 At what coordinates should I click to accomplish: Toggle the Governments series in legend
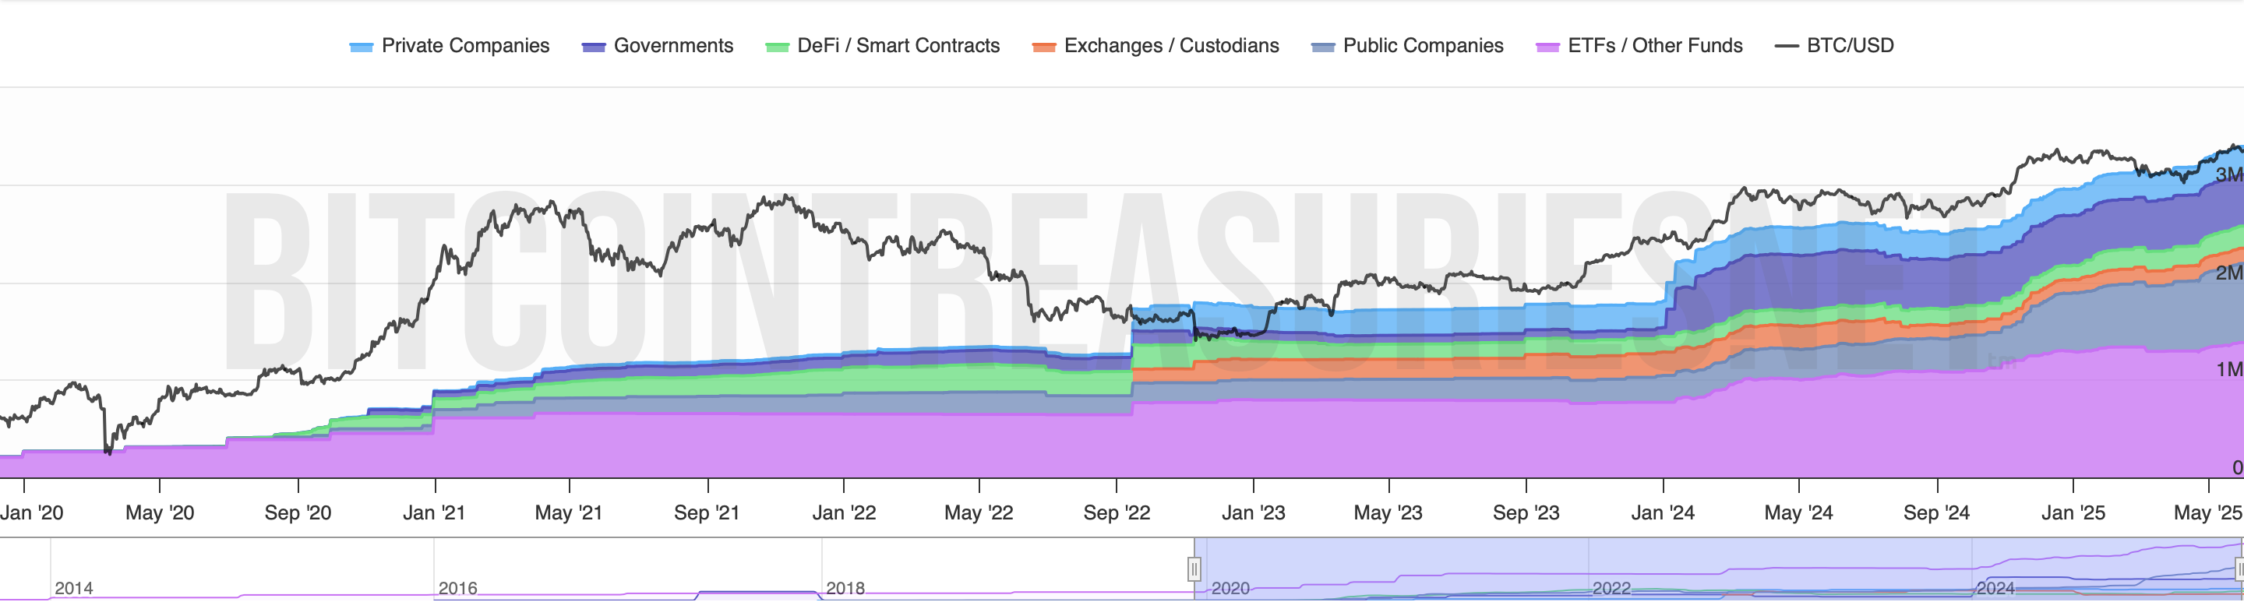[x=658, y=45]
